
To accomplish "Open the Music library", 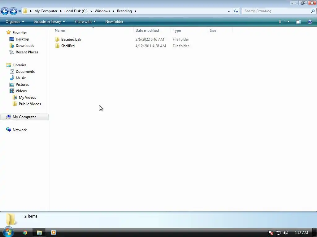I will (x=21, y=78).
